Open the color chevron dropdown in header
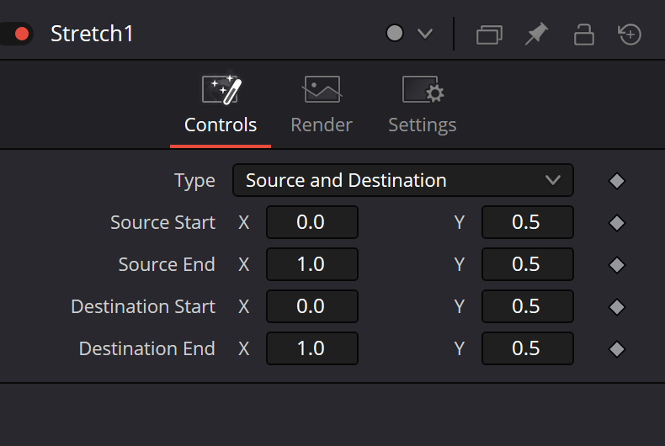The image size is (665, 446). 424,34
